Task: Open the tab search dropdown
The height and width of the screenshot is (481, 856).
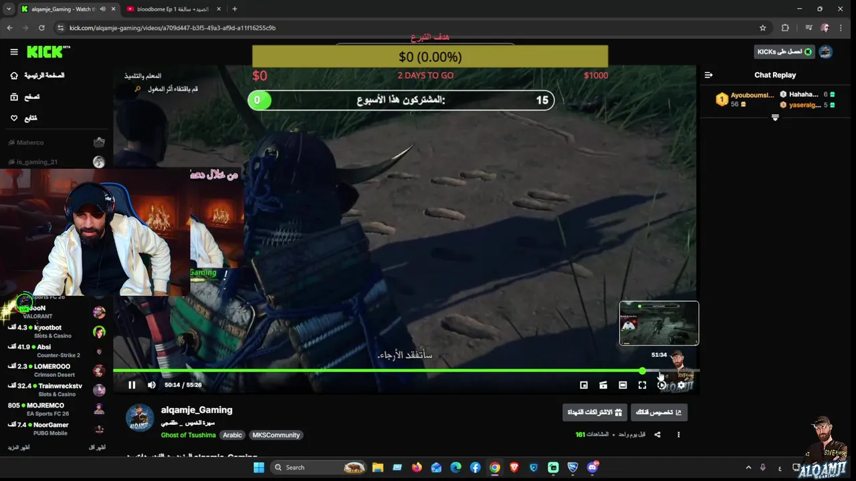Action: pos(9,9)
